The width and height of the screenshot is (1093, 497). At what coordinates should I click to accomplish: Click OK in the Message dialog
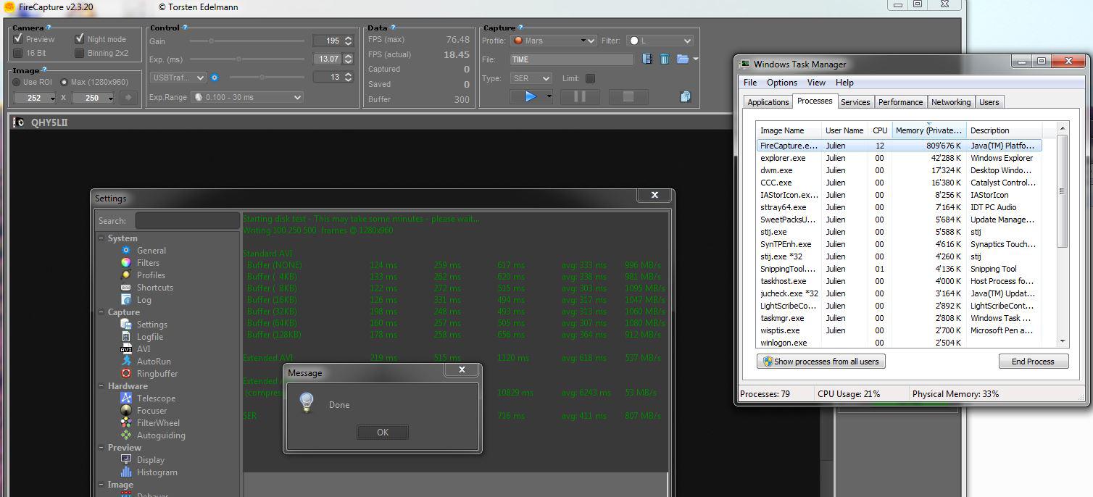(x=383, y=433)
